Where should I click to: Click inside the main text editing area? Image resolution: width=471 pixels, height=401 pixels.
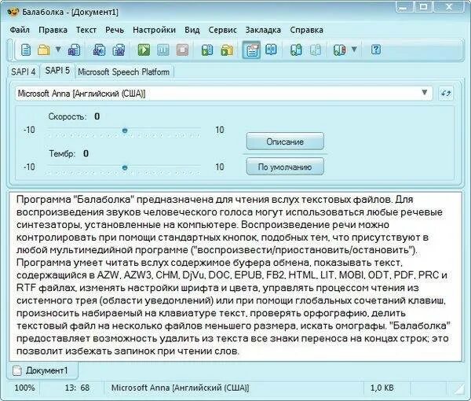click(x=235, y=276)
